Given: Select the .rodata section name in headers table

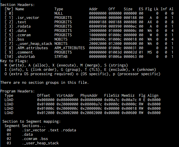Looking at the screenshot, I should pyautogui.click(x=23, y=26).
